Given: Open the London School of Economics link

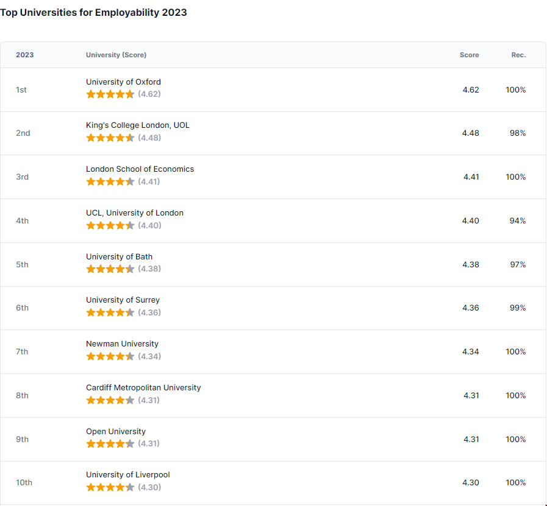Looking at the screenshot, I should coord(140,169).
